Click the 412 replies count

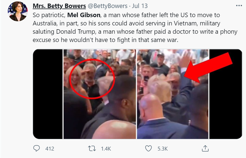coord(50,149)
